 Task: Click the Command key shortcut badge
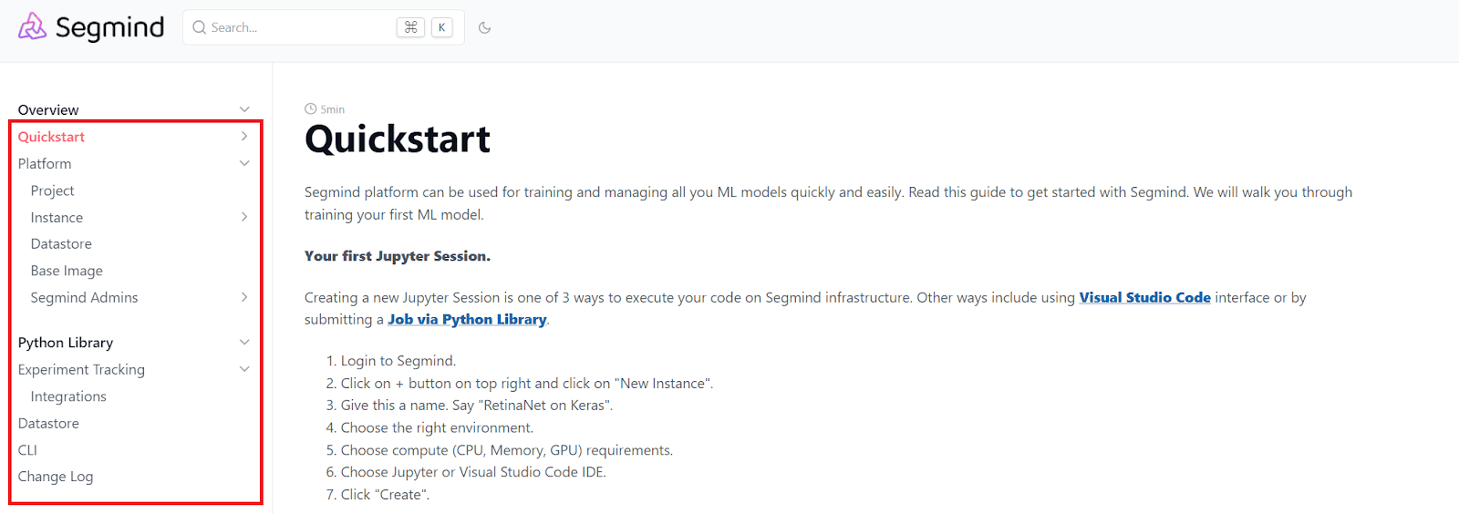click(x=410, y=27)
